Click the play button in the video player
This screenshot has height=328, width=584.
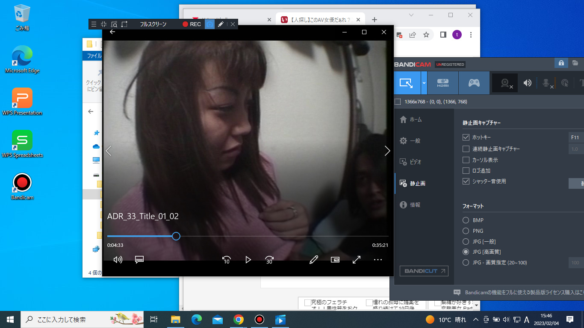pos(248,260)
